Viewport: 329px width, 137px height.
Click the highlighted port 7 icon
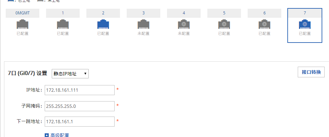(x=304, y=24)
